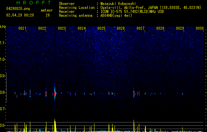Screen dimensions: 207x132
Task: Click the 0.6 frequency axis label
Action: coord(3,125)
